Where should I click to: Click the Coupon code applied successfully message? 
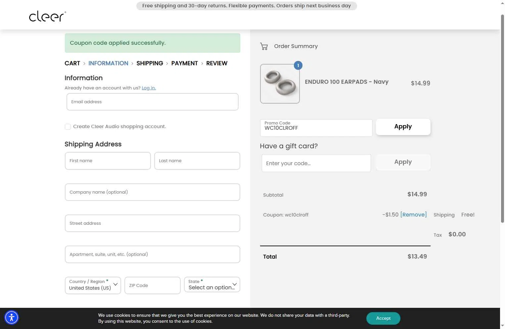[153, 43]
